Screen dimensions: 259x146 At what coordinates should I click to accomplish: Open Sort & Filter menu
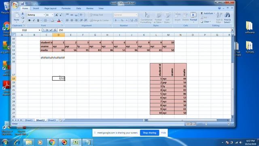click(219, 17)
